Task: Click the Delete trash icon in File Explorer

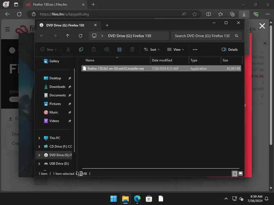Action: coord(132,49)
